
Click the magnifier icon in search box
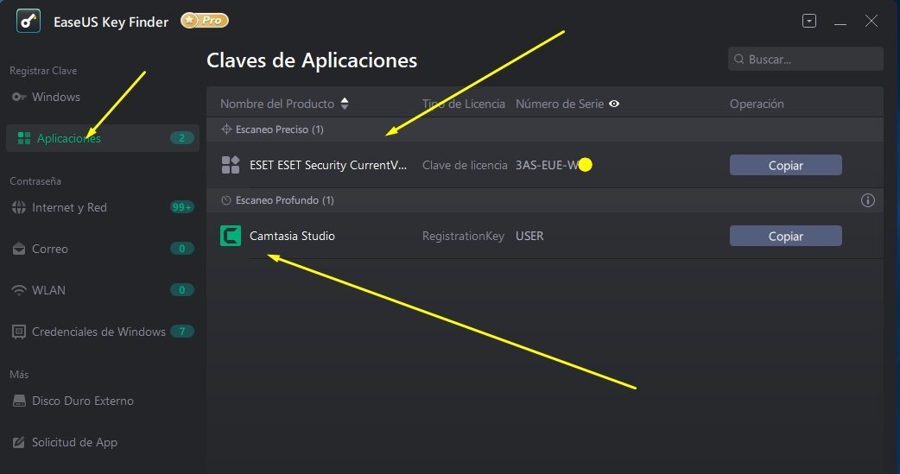tap(739, 59)
